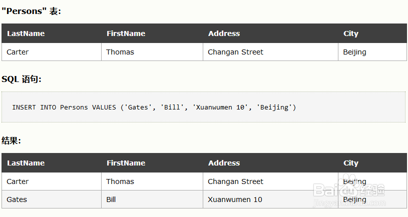
Task: Click the SQL 语句 heading
Action: 21,79
